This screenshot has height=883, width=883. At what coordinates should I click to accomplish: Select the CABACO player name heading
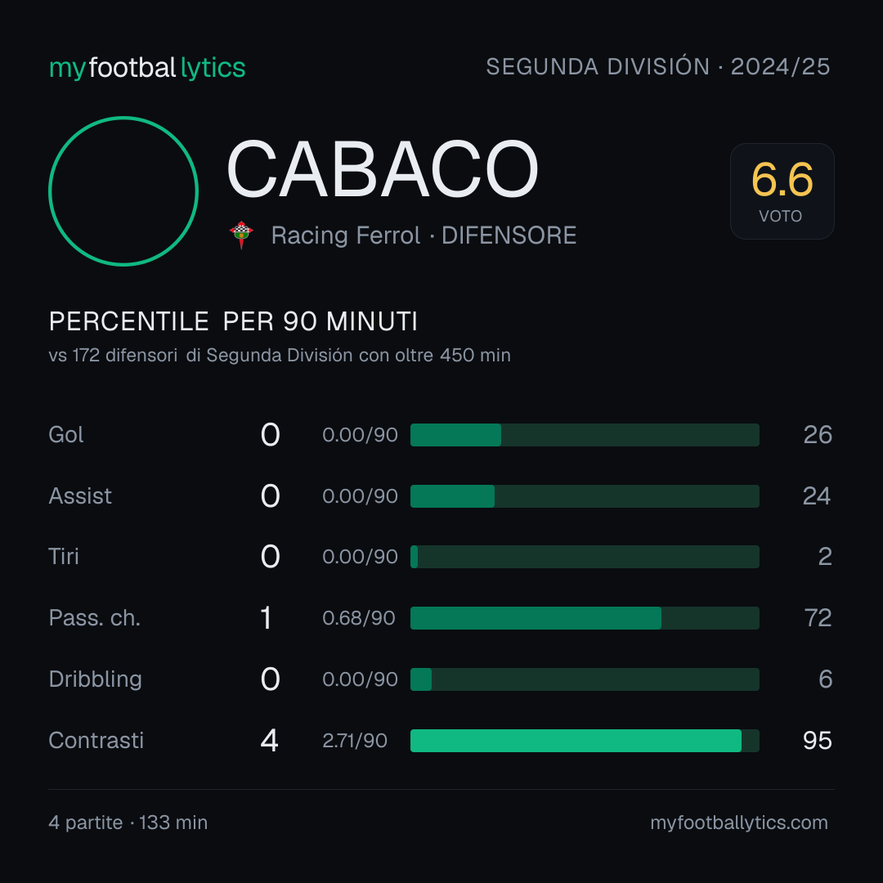coord(383,169)
